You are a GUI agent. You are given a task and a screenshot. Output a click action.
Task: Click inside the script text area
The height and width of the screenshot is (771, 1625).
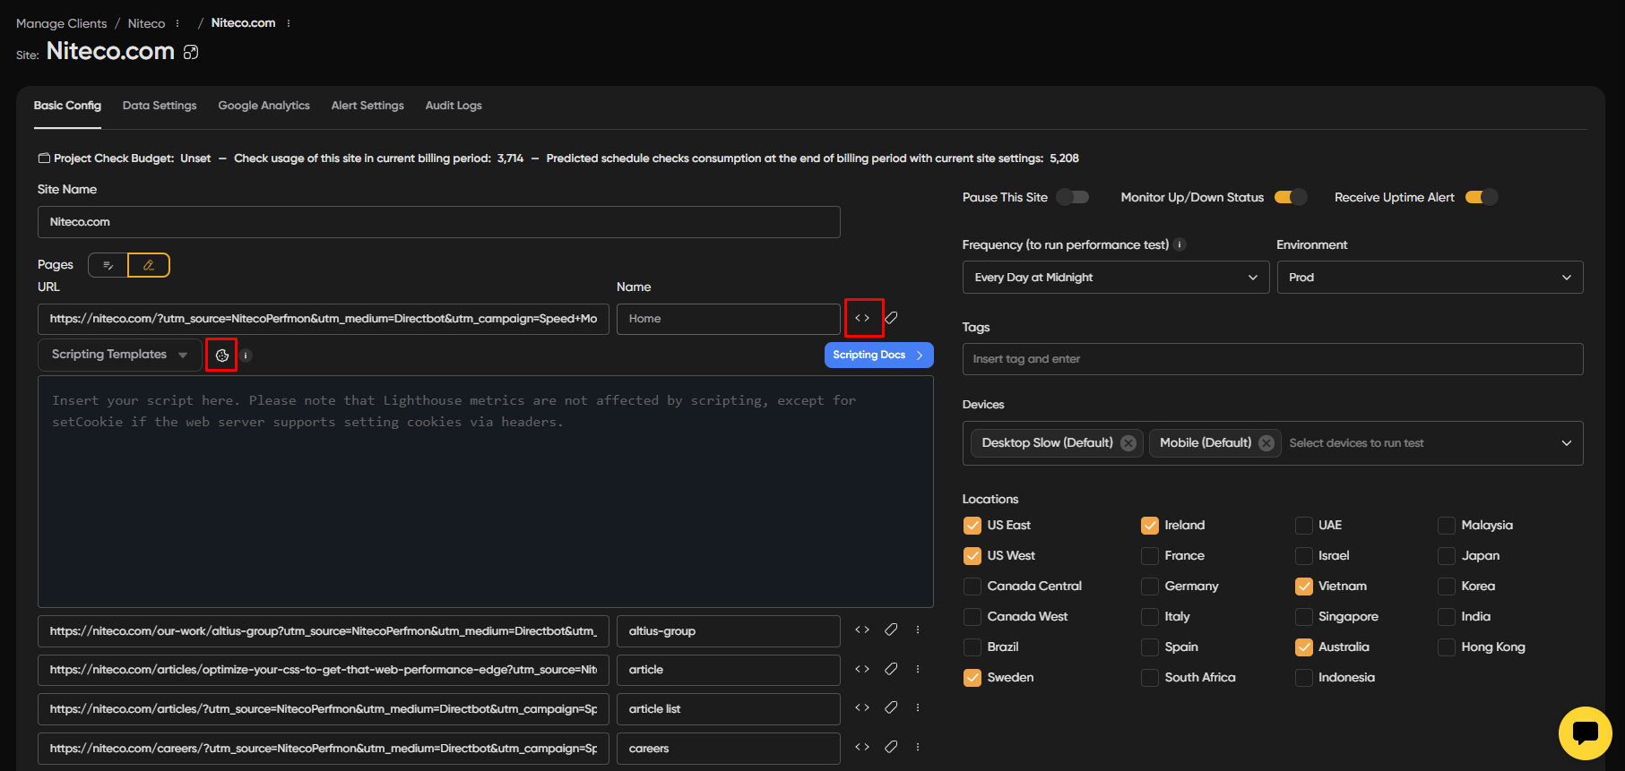pyautogui.click(x=486, y=492)
